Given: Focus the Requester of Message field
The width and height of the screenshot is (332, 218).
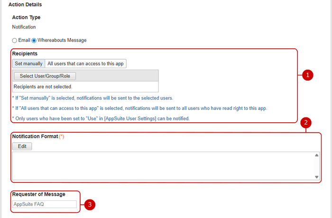Looking at the screenshot, I should [44, 204].
